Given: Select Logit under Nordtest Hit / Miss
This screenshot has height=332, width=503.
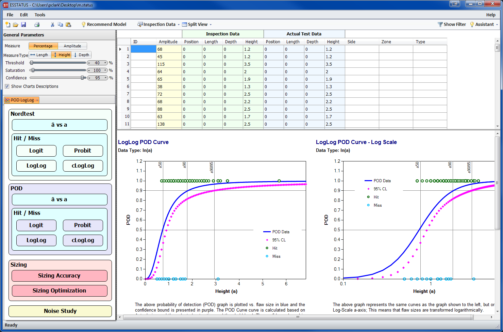Looking at the screenshot, I should (36, 151).
